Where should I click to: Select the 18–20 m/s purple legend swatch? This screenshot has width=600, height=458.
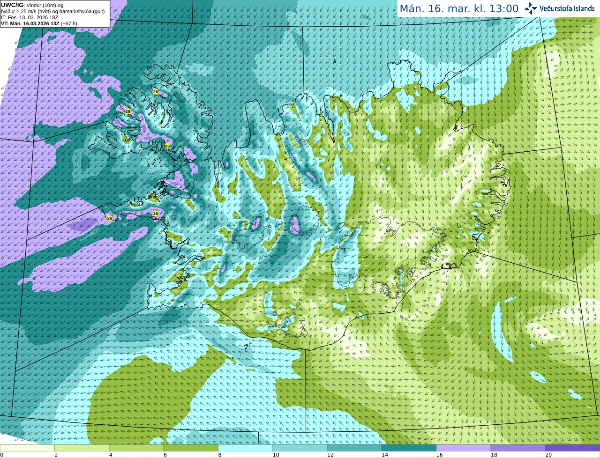click(518, 448)
